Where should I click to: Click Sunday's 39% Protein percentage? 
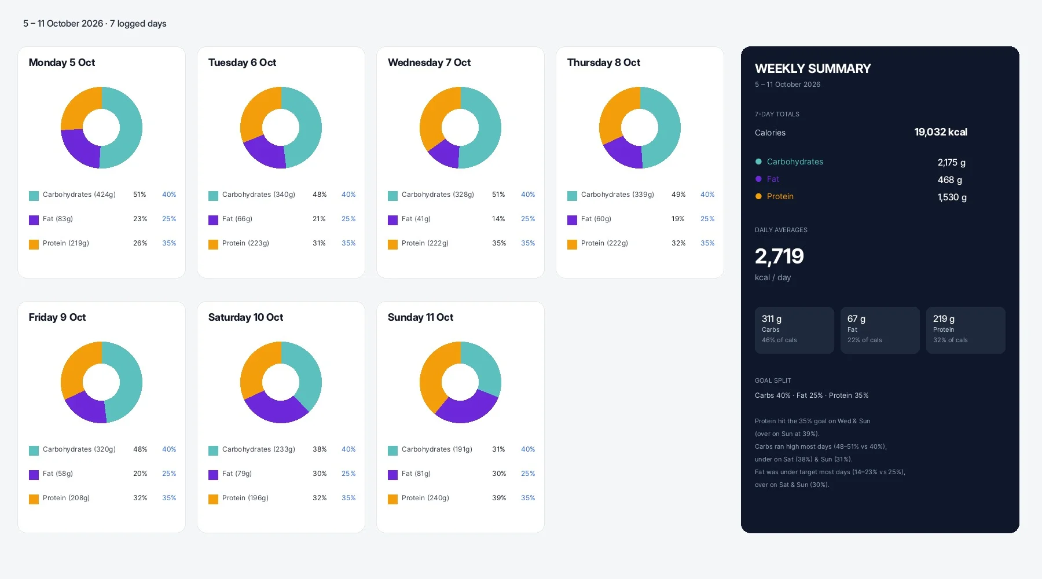[499, 498]
